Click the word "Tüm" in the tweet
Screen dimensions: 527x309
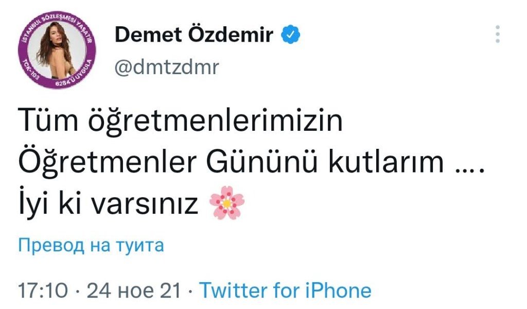coord(46,122)
